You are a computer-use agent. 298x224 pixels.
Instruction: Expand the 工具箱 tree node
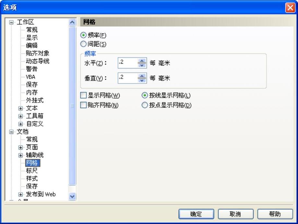20,116
